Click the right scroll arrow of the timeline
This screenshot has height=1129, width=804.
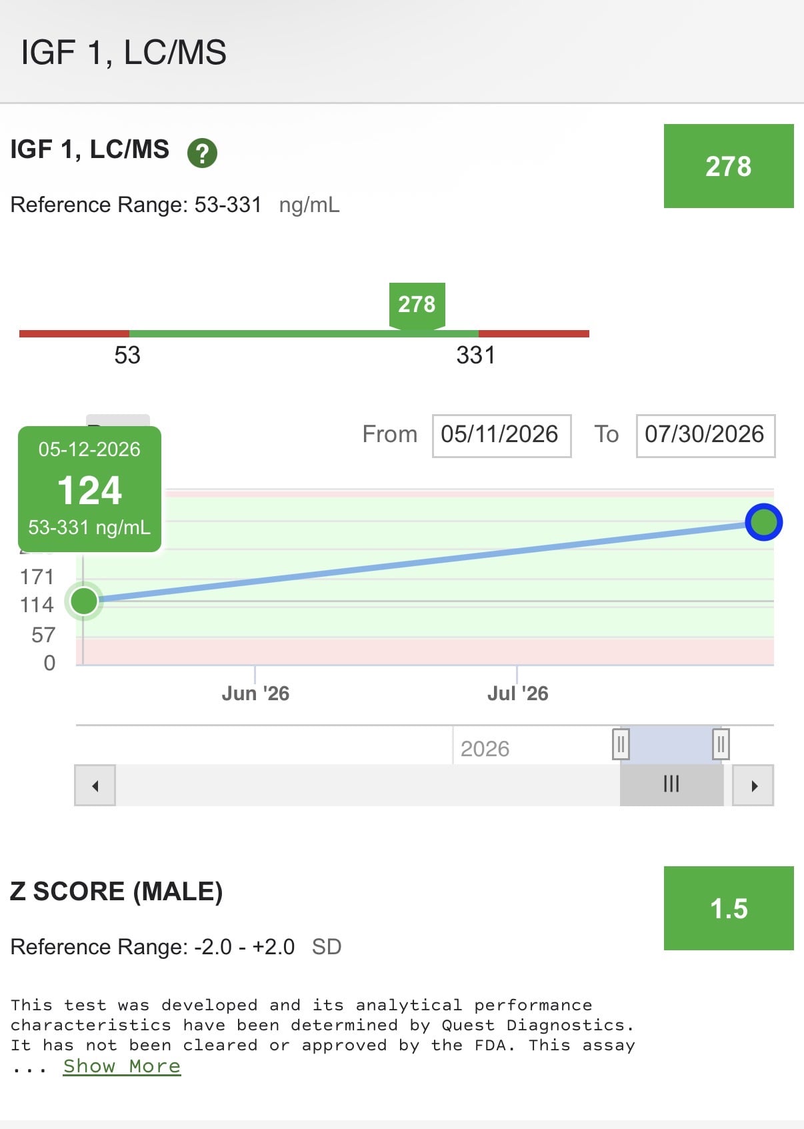pyautogui.click(x=753, y=786)
